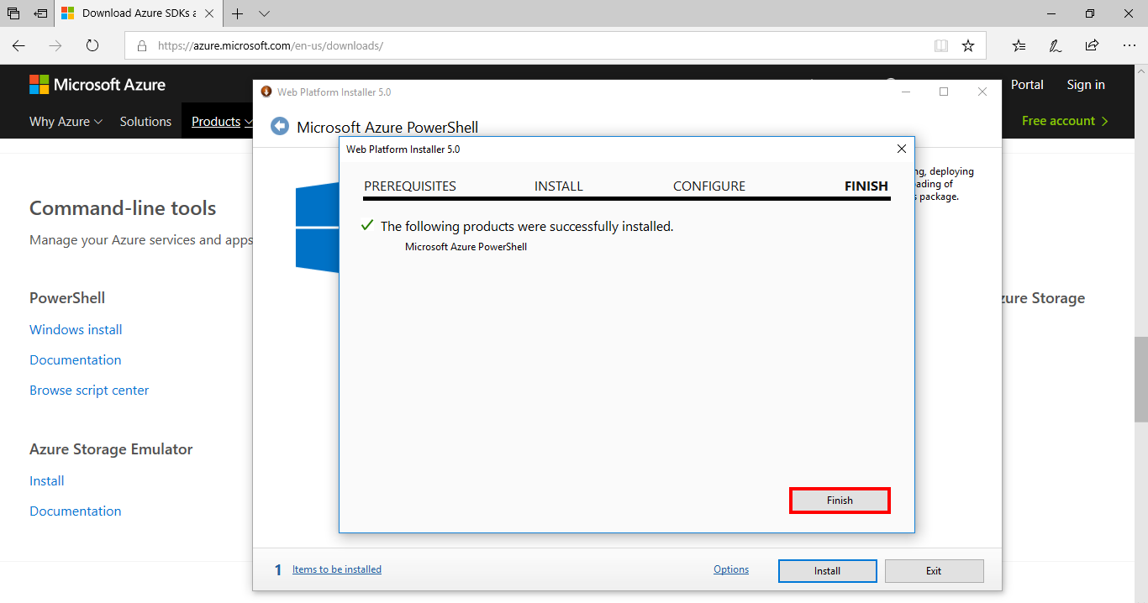Click the browser page vertical scrollbar thumb
This screenshot has width=1148, height=603.
click(1140, 379)
